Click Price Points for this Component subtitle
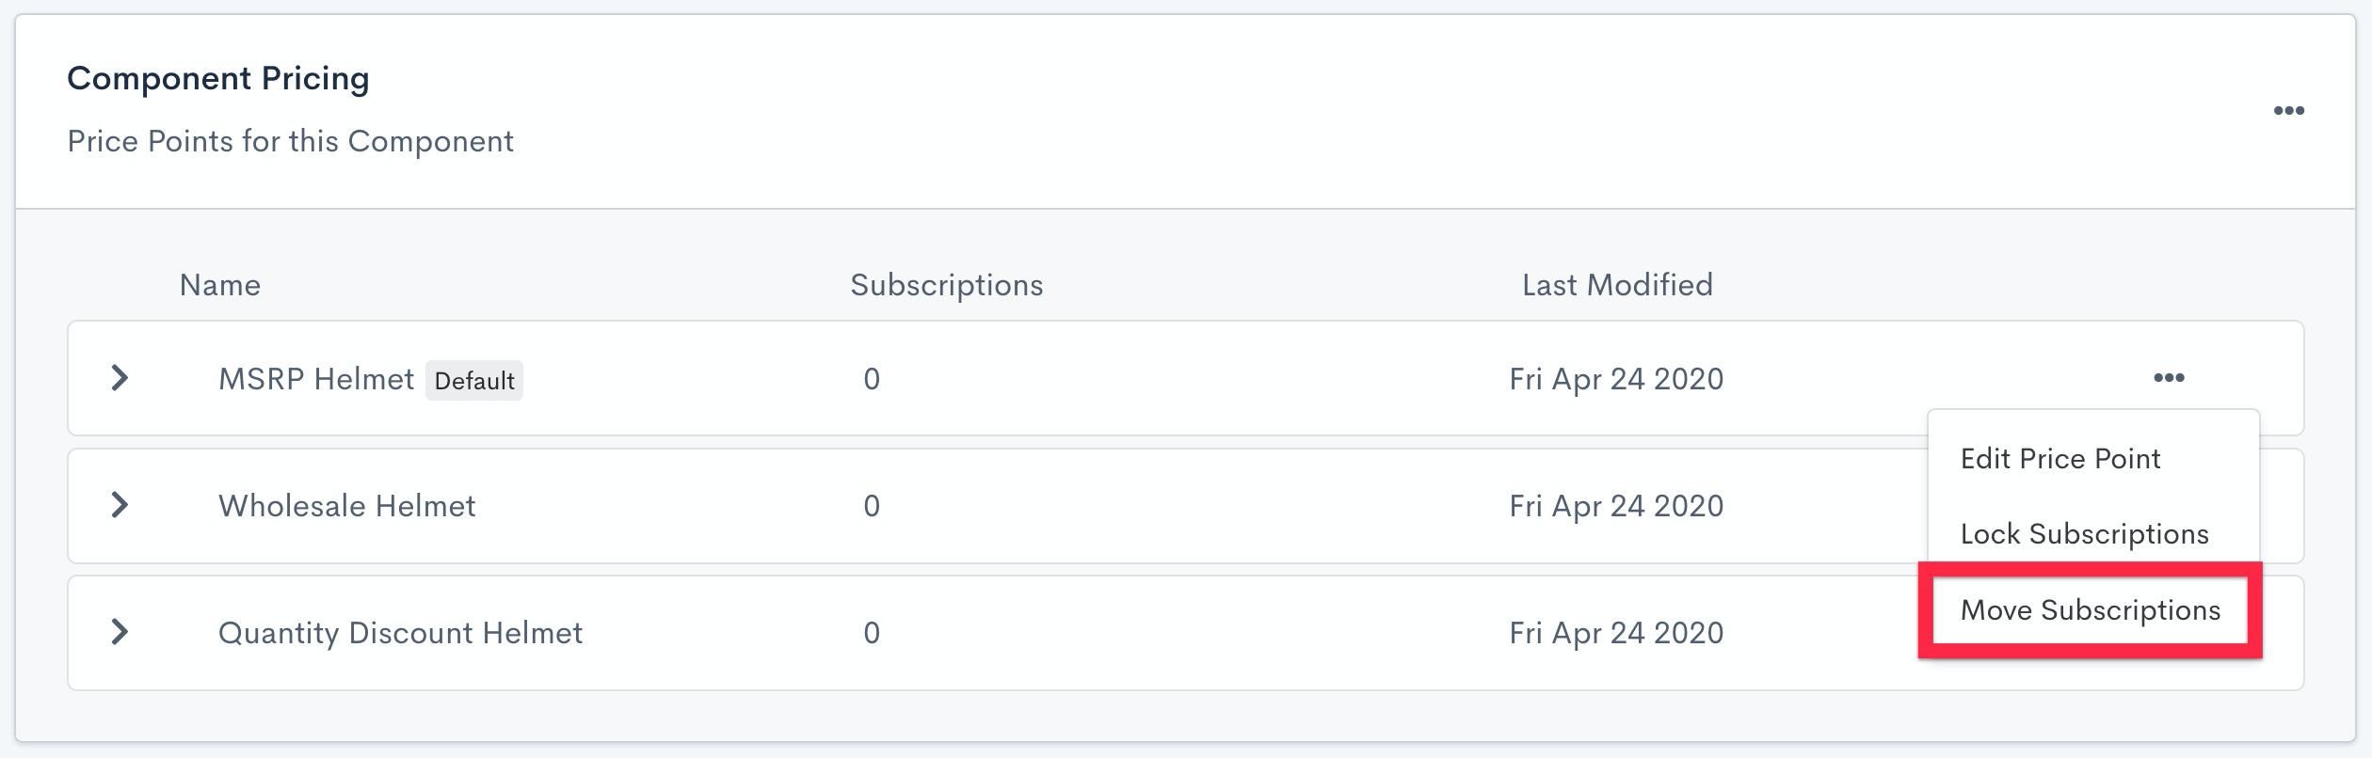The height and width of the screenshot is (758, 2372). tap(290, 141)
